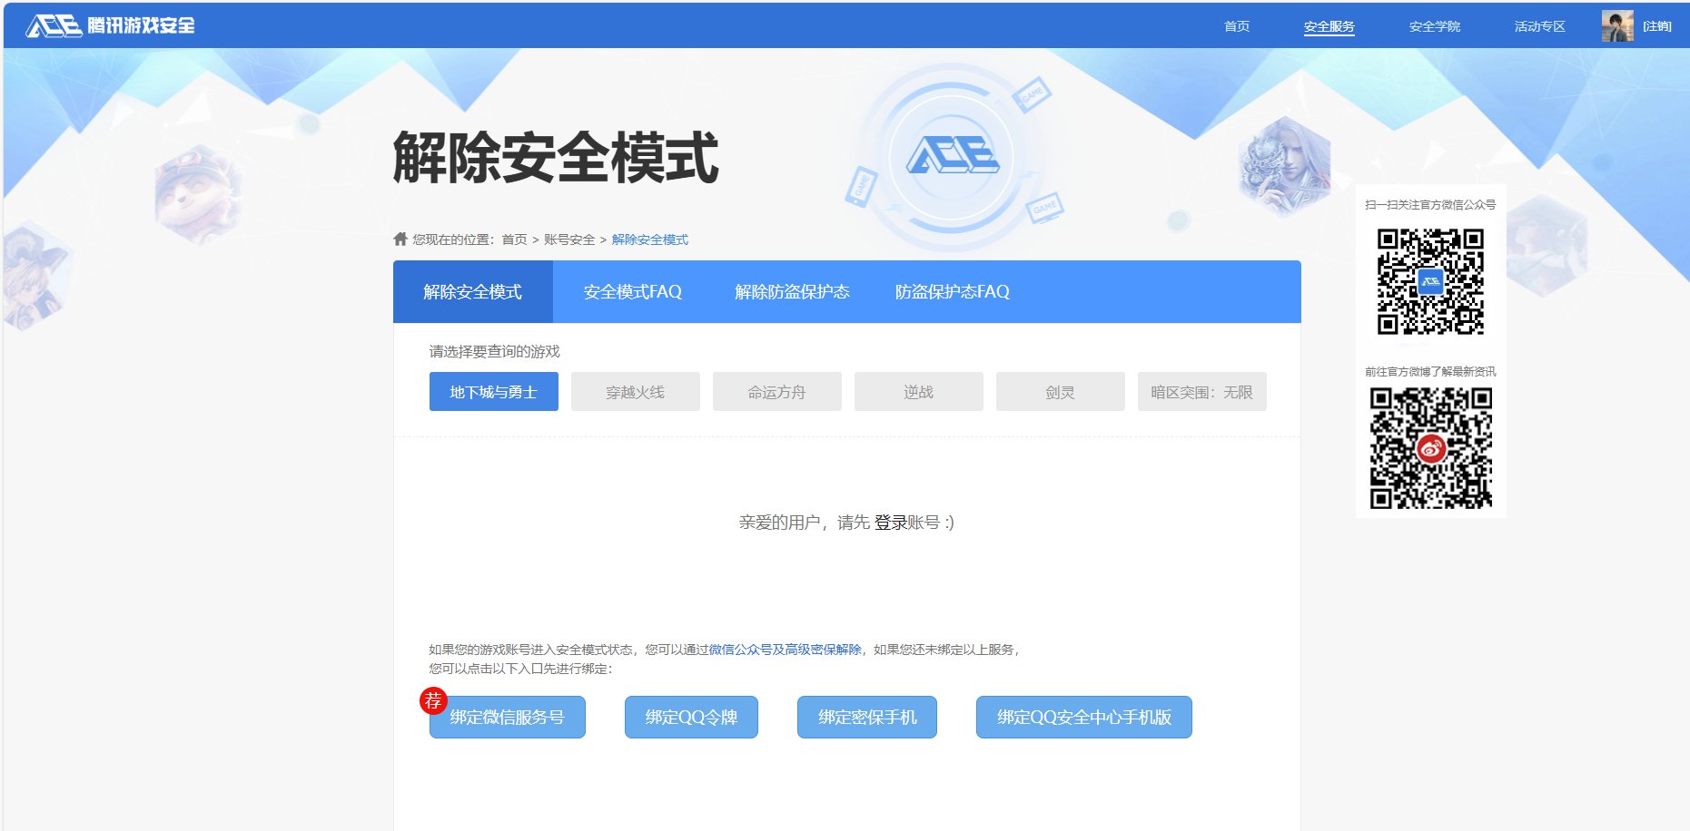The height and width of the screenshot is (831, 1690).
Task: Select the 穿越火线 game
Action: point(635,391)
